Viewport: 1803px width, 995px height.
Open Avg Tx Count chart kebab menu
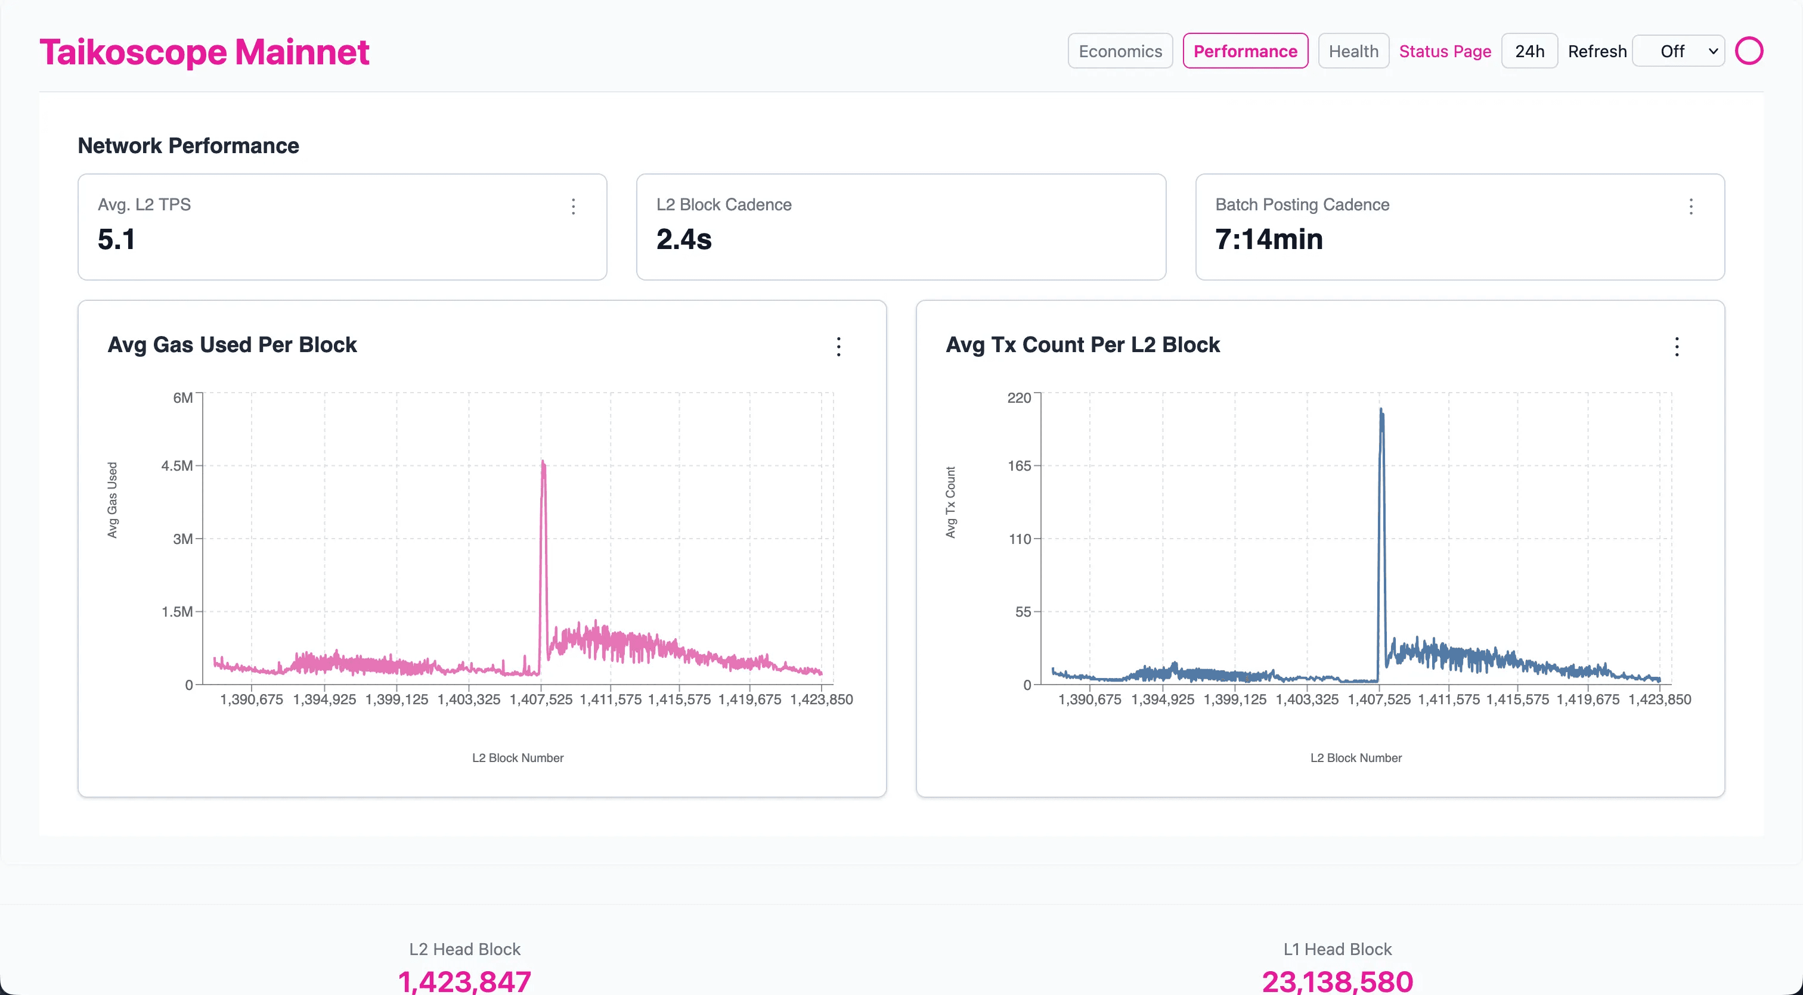click(1677, 347)
